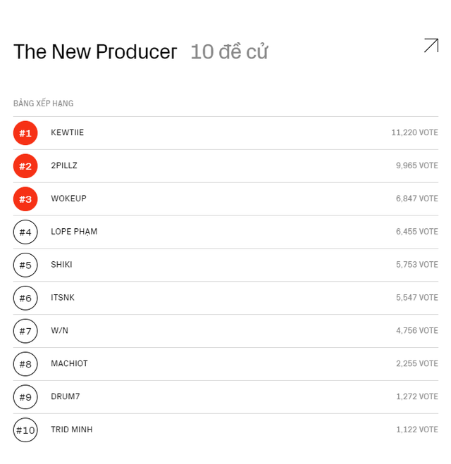Click the red #3 rank badge

click(25, 199)
